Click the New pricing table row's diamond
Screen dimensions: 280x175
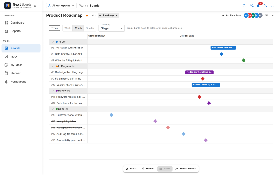coord(155,121)
